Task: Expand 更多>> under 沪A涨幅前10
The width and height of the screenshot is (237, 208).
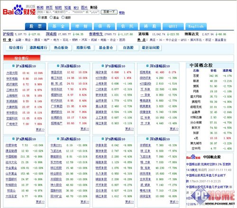Action: [x=40, y=129]
